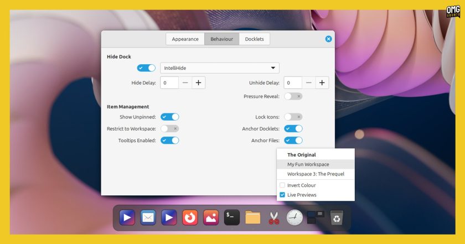
Task: Launch the terminal icon in the dock
Action: tap(231, 217)
